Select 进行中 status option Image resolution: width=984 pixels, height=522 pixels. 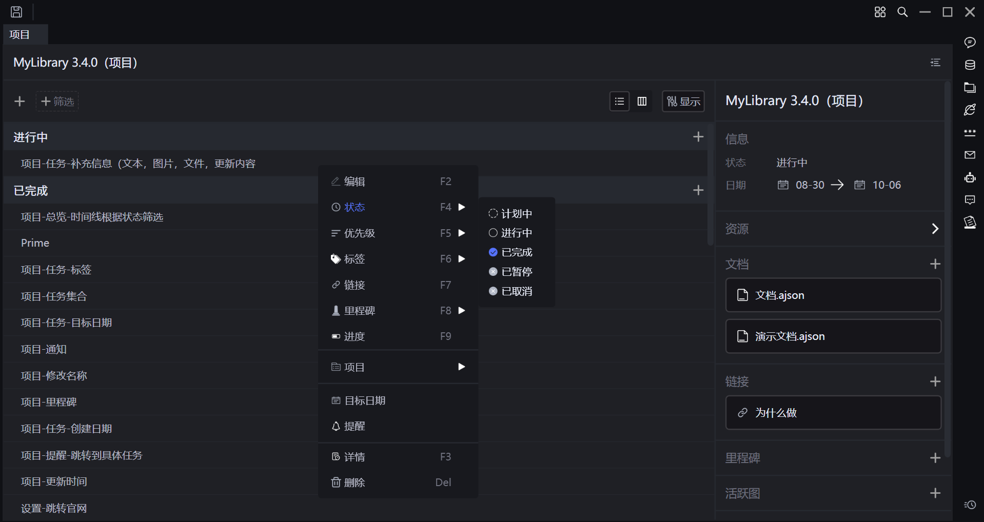(x=517, y=233)
